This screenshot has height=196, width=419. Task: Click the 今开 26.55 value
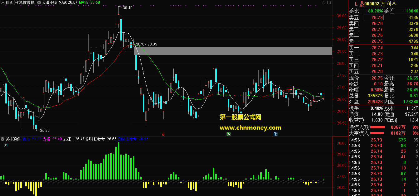pyautogui.click(x=412, y=78)
